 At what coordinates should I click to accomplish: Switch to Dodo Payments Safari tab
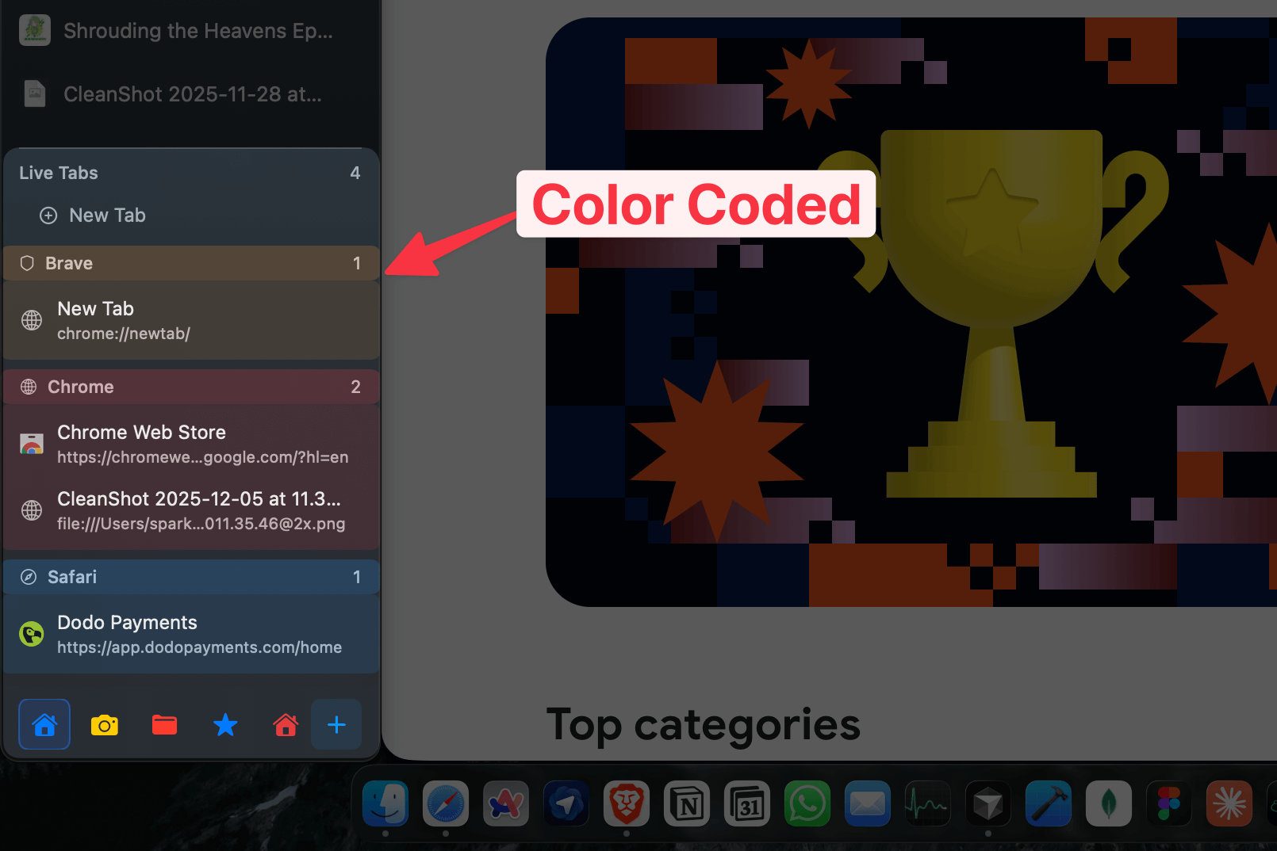(x=190, y=634)
